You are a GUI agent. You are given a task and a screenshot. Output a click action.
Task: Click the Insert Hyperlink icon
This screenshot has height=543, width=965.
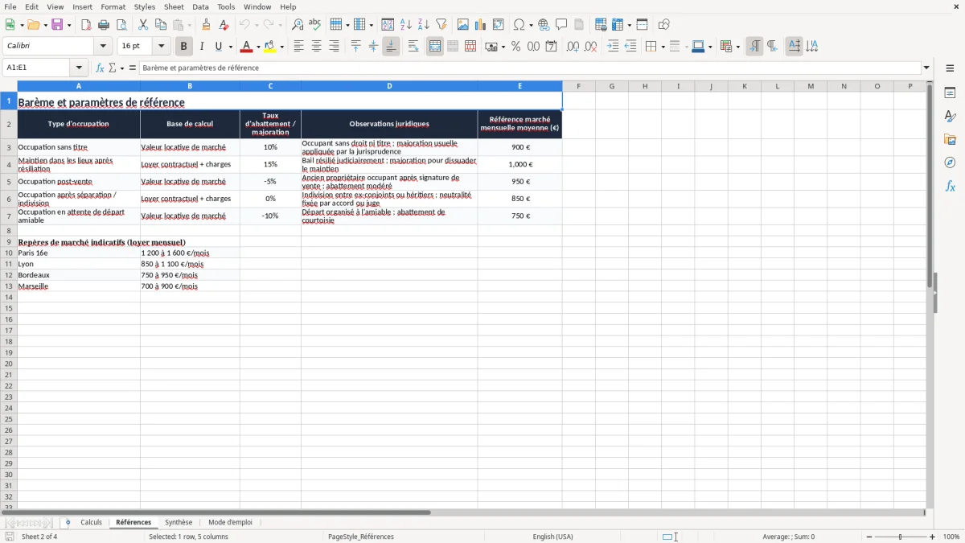[x=544, y=25]
